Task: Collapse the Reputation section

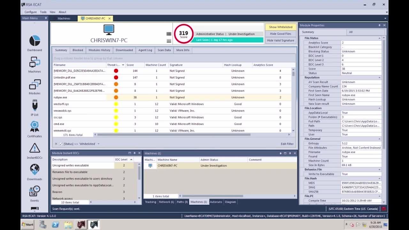Action: (x=379, y=78)
